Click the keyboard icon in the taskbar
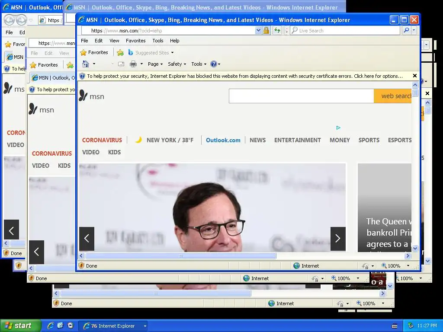The height and width of the screenshot is (332, 443). (x=395, y=326)
